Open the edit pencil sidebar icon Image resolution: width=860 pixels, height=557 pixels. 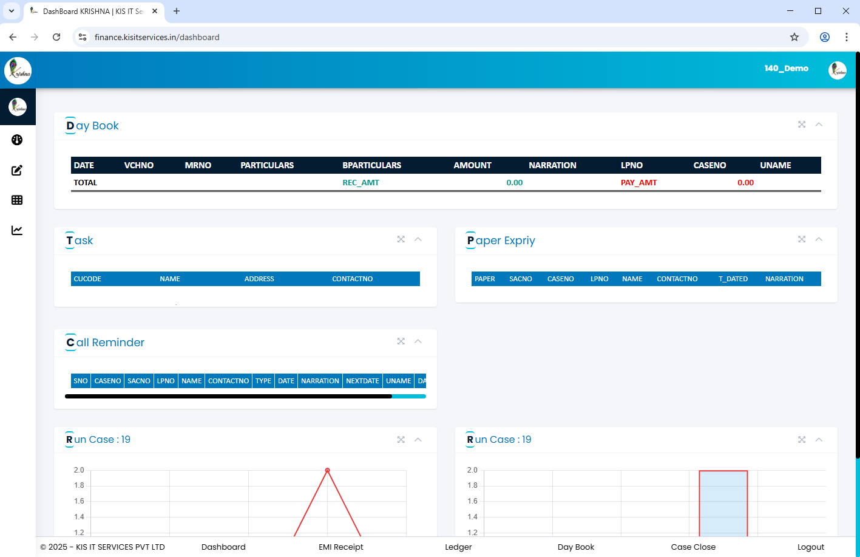click(x=17, y=170)
